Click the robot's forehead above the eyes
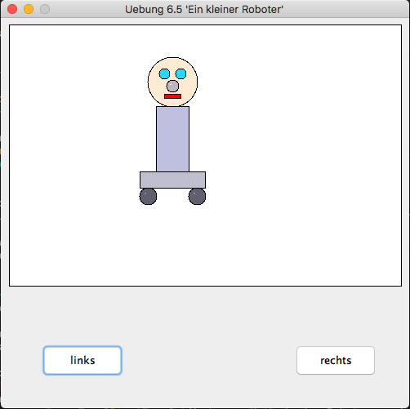This screenshot has width=410, height=409. [x=172, y=63]
